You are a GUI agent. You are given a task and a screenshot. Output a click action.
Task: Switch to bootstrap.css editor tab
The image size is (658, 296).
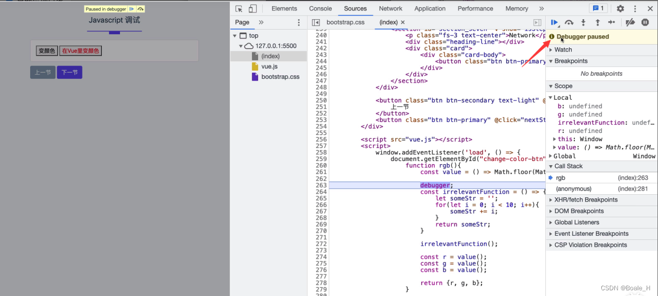[x=345, y=22]
